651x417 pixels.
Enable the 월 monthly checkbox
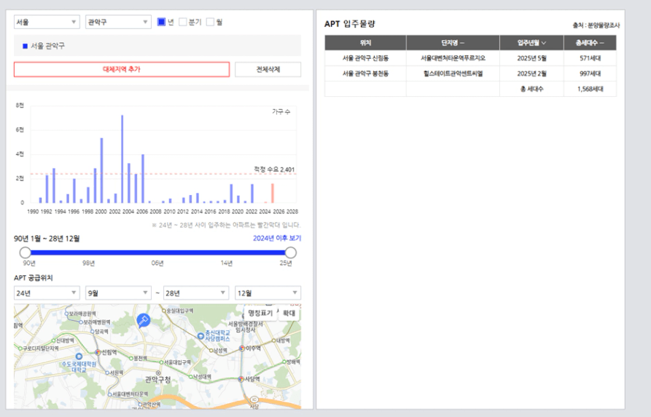coord(211,22)
